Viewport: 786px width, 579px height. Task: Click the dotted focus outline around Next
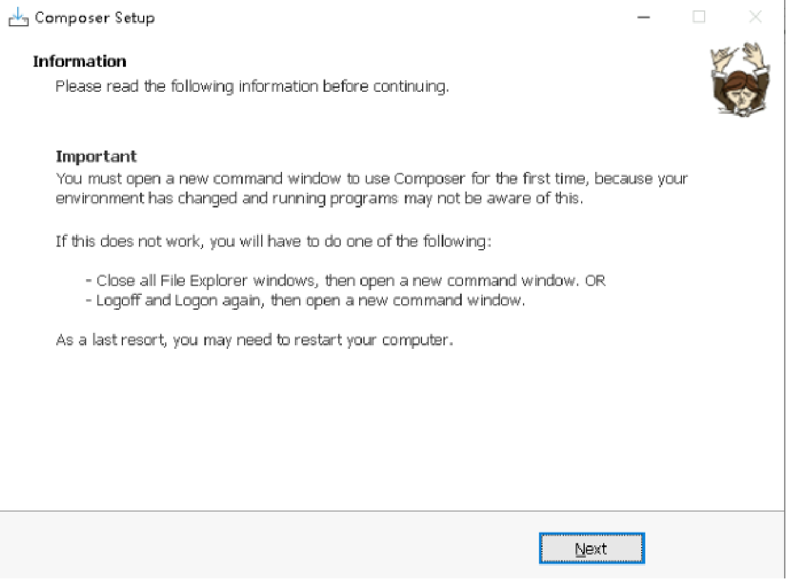pos(591,535)
